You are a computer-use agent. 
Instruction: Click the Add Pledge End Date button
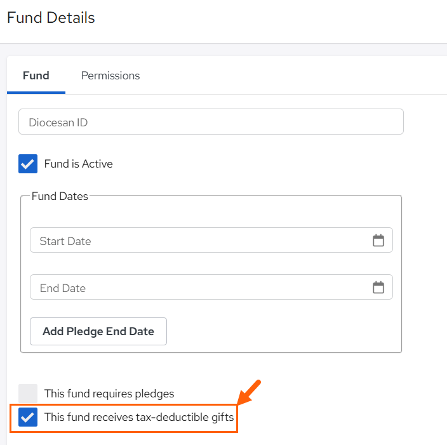(98, 331)
